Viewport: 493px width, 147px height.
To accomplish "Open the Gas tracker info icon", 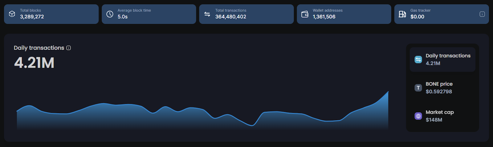I will (x=482, y=14).
